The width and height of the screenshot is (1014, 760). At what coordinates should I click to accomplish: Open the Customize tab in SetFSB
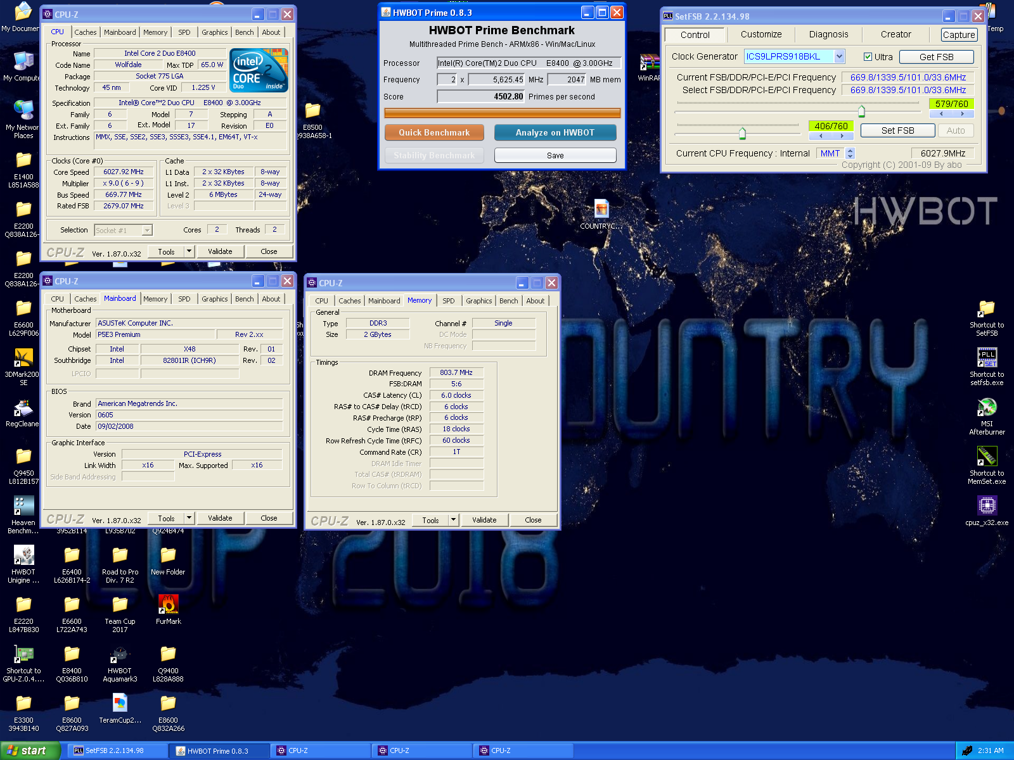761,35
